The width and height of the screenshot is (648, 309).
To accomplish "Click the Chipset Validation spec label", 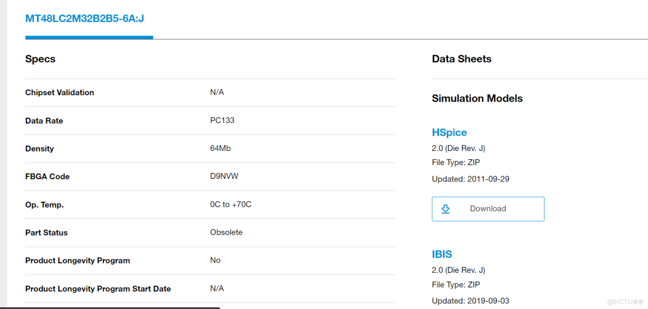I will (x=60, y=92).
